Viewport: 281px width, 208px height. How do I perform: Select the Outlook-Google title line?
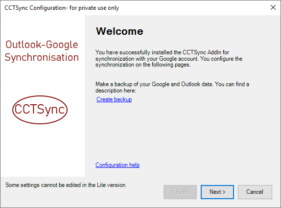42,45
